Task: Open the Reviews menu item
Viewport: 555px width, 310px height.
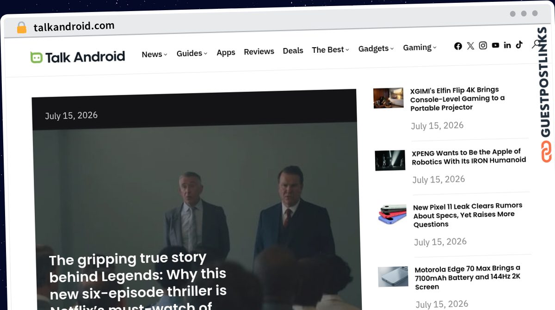Action: [259, 51]
